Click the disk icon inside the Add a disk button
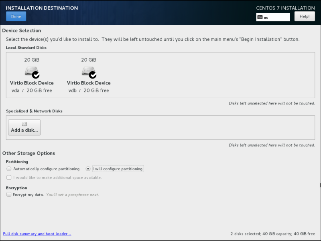The width and height of the screenshot is (321, 241). pyautogui.click(x=24, y=124)
